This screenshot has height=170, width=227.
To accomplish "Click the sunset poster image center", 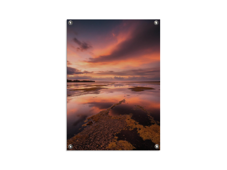I will click(113, 85).
